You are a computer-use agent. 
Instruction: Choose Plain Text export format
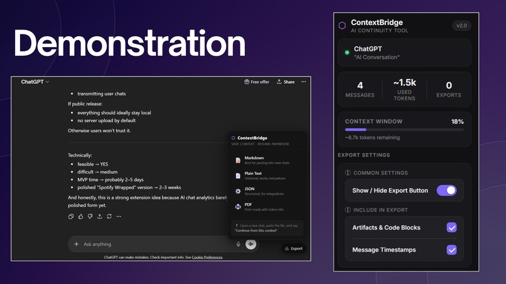267,176
